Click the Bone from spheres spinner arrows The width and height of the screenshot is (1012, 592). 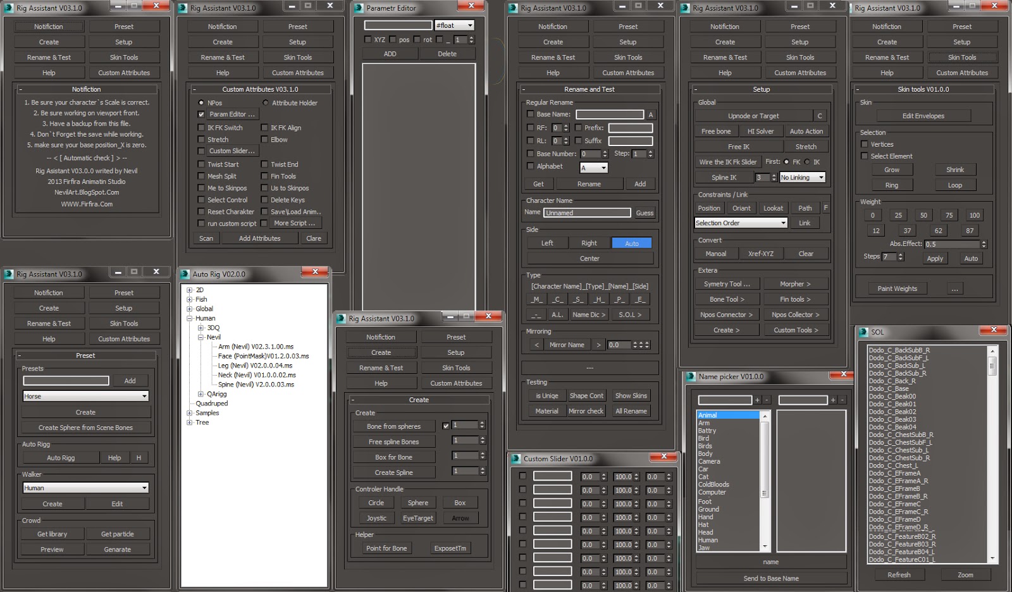click(482, 425)
